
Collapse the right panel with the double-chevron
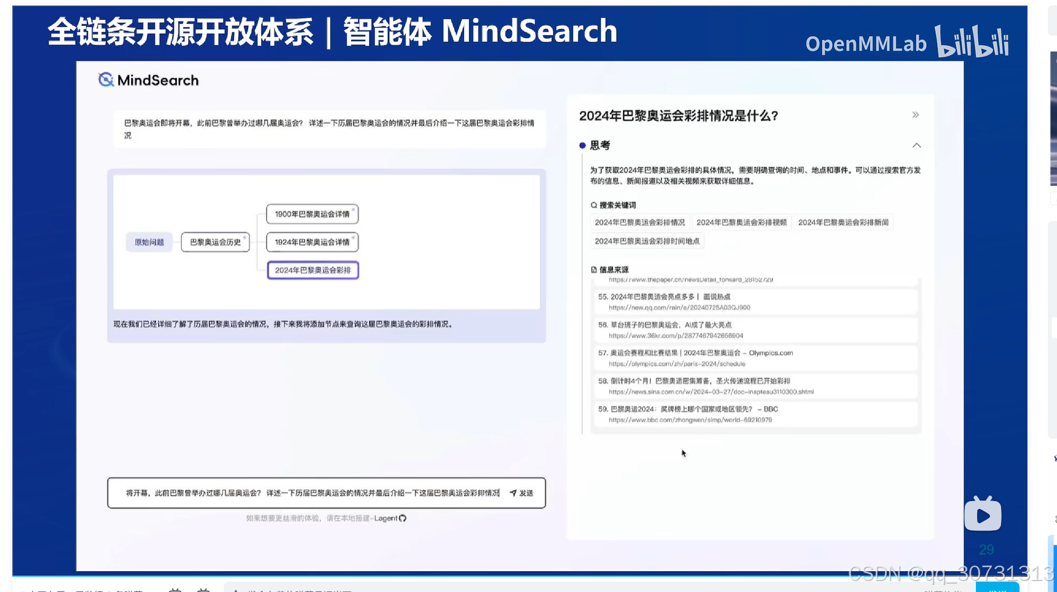pyautogui.click(x=916, y=115)
